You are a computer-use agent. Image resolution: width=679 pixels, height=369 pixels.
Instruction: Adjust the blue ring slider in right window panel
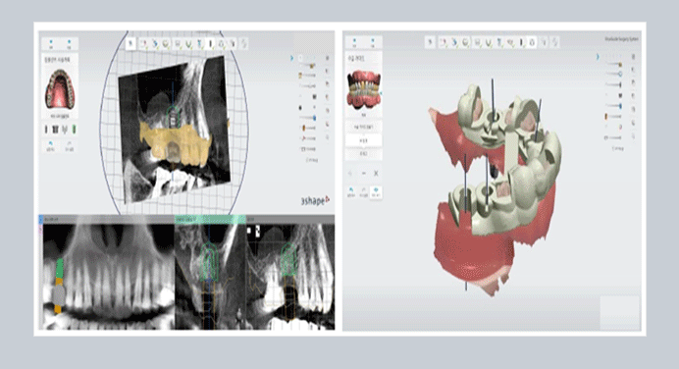[614, 74]
